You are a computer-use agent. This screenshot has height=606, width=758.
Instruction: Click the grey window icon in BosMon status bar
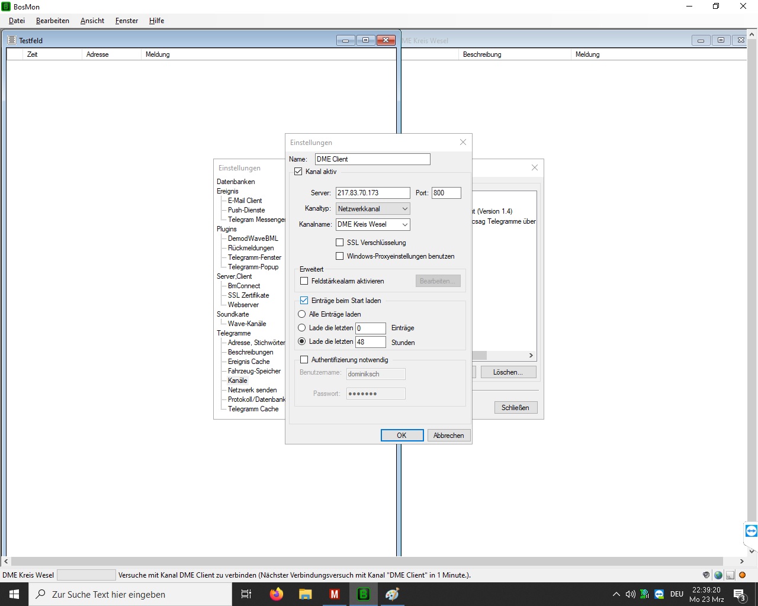730,575
